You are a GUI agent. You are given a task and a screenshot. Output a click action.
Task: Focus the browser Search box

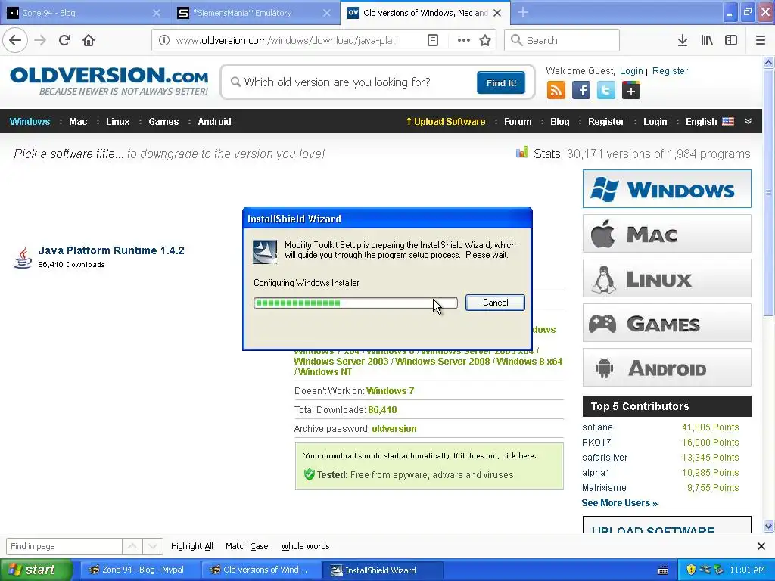pos(562,40)
